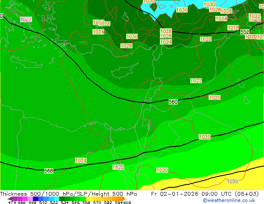Click the light pink legend swatch

pyautogui.click(x=30, y=199)
